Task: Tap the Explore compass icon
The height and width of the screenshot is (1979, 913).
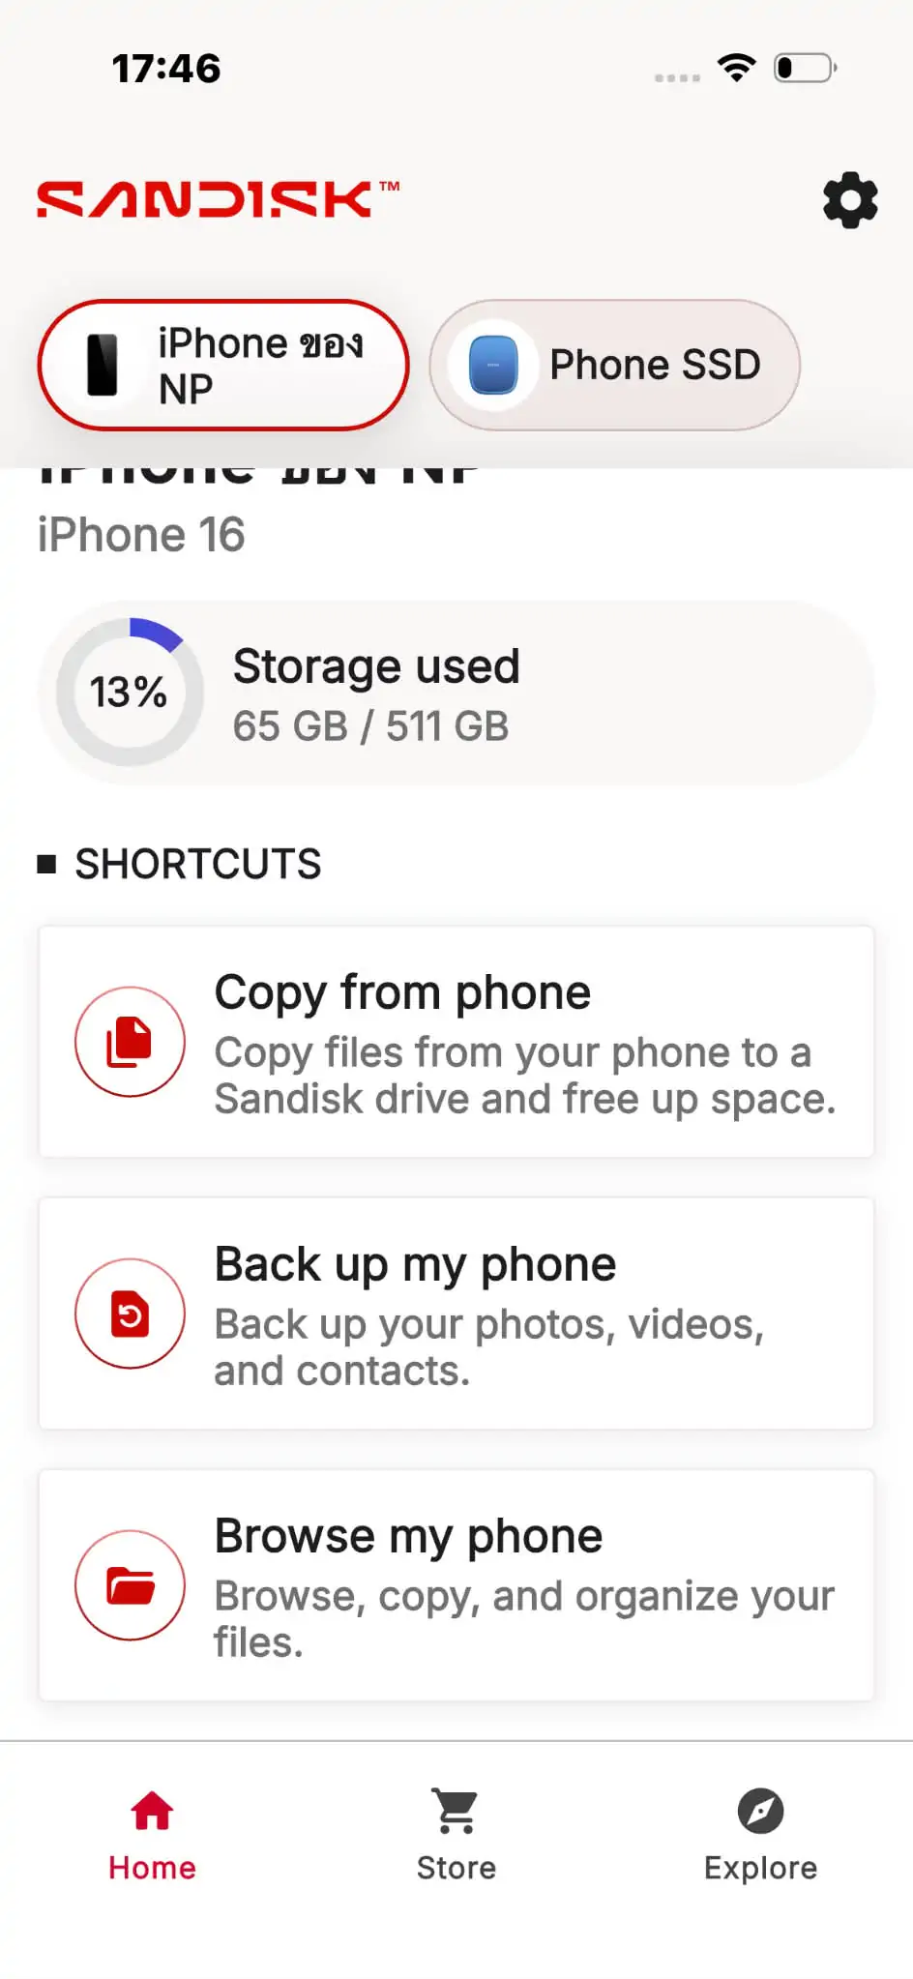Action: (760, 1811)
